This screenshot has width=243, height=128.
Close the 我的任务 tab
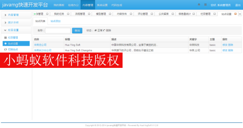pyautogui.click(x=68, y=14)
